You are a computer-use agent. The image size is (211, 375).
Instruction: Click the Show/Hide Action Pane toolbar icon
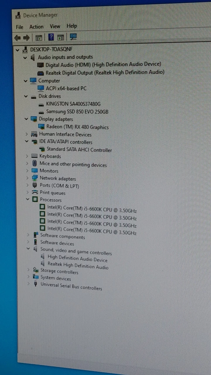(61, 37)
